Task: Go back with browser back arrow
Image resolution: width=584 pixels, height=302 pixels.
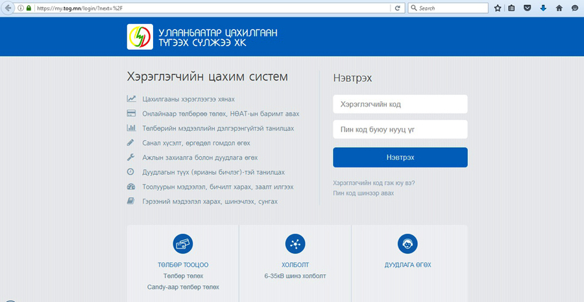Action: click(x=7, y=8)
